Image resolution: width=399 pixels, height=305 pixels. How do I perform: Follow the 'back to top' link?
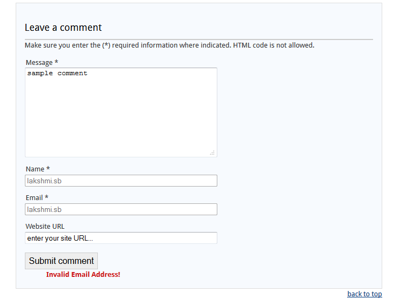(364, 294)
